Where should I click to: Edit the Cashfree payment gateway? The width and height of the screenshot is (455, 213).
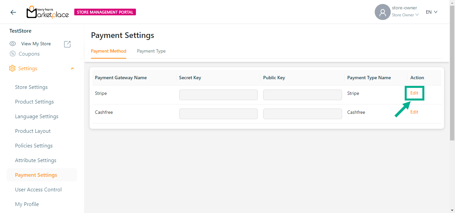pyautogui.click(x=414, y=112)
